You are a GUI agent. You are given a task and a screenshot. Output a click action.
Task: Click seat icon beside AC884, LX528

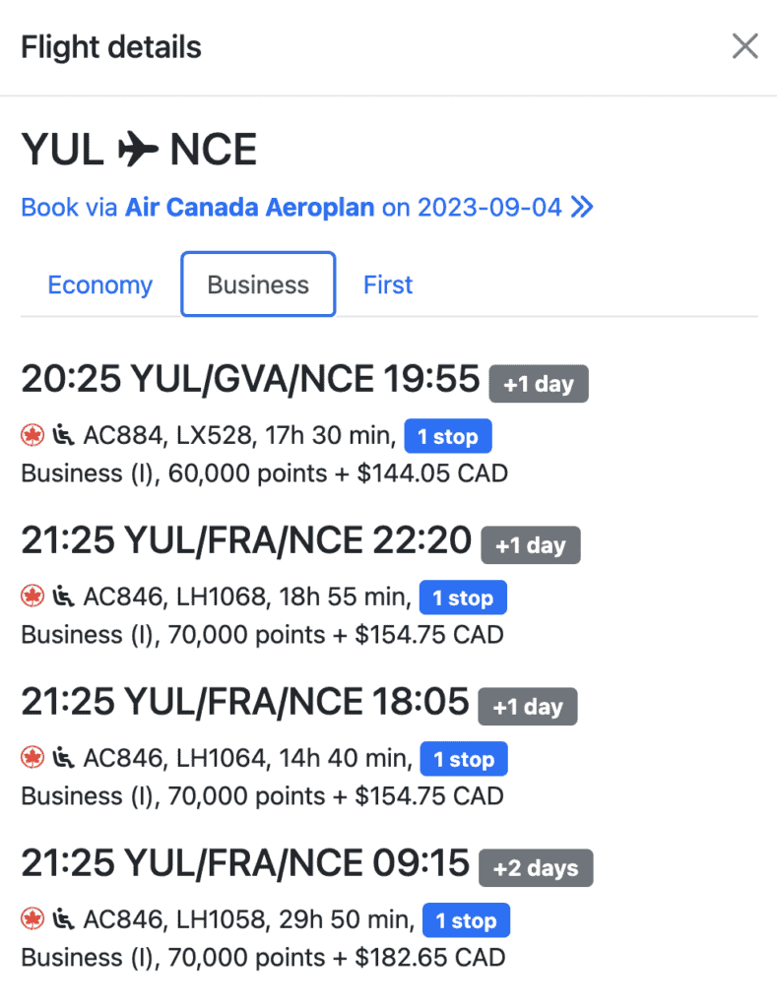coord(62,435)
